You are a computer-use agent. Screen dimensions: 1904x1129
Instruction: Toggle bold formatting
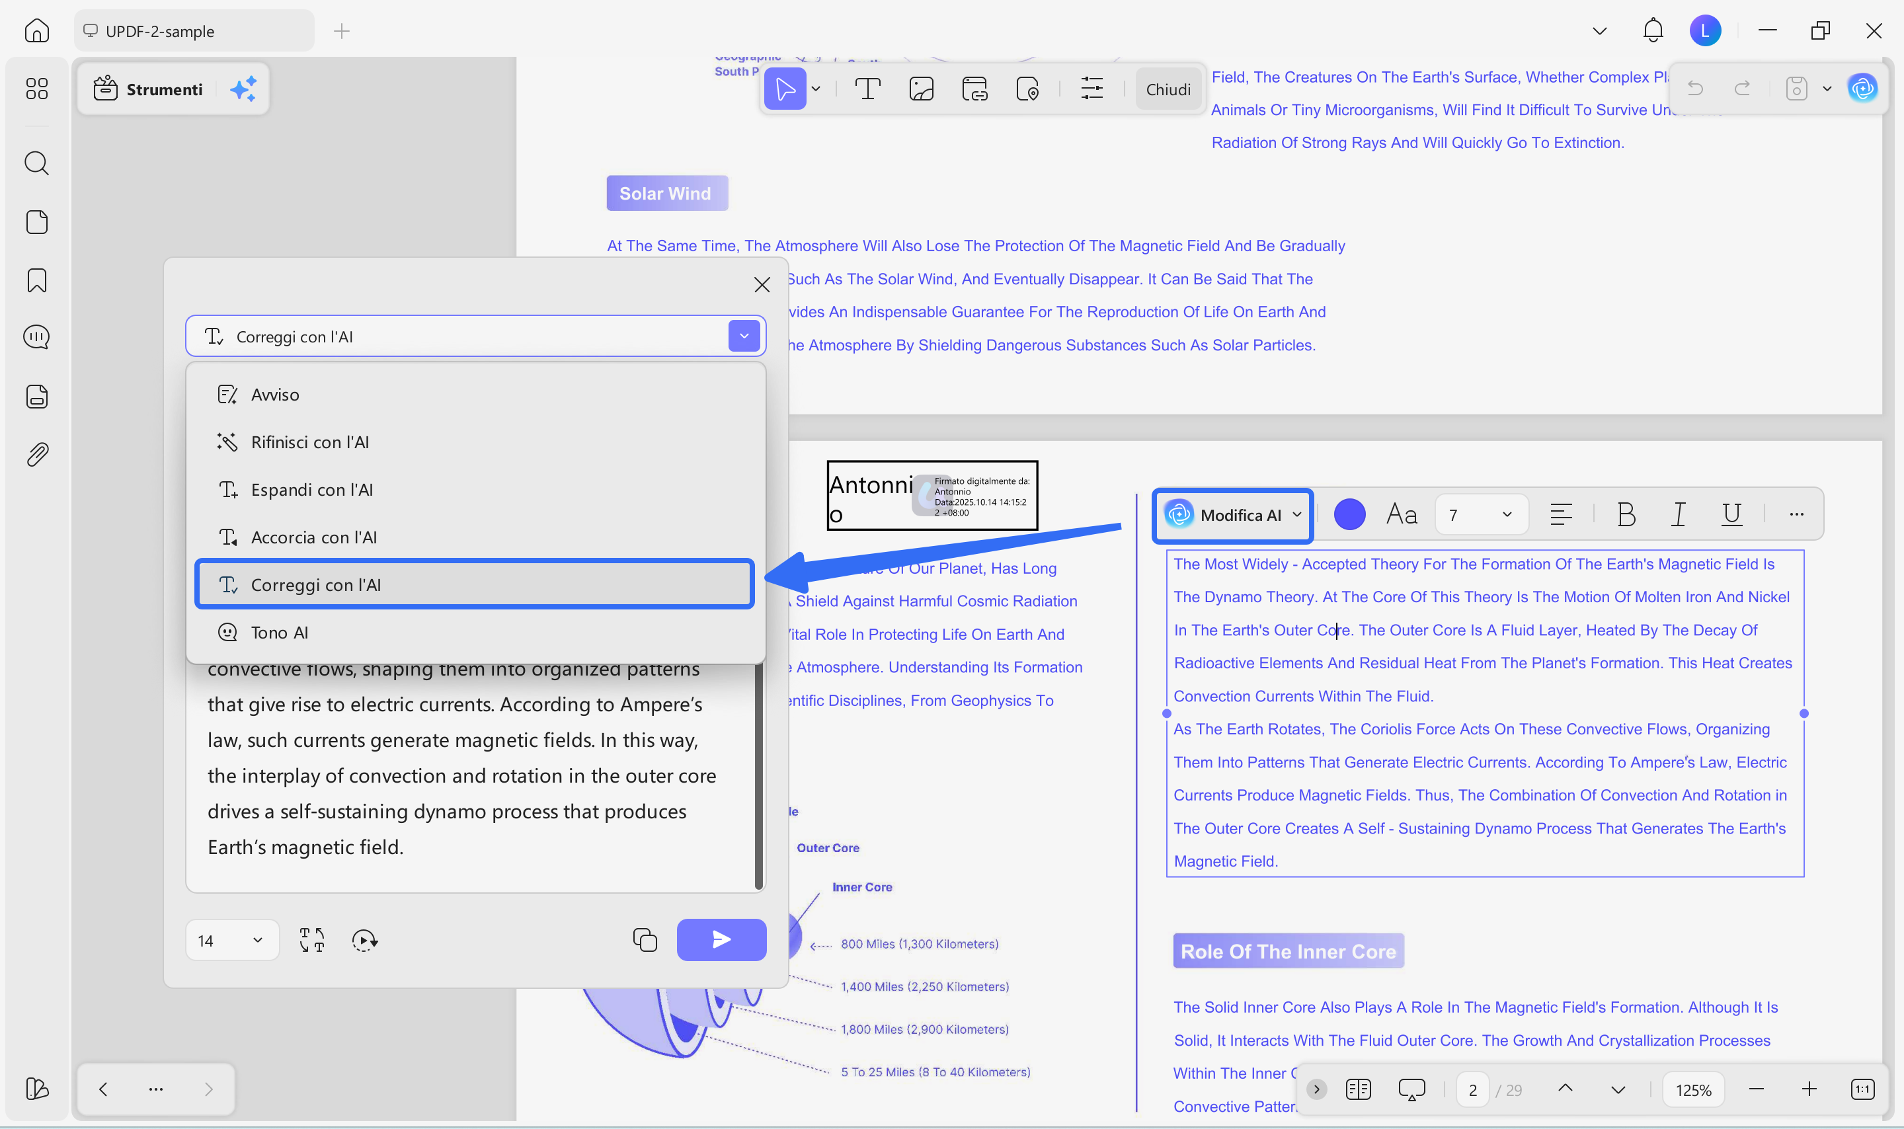click(x=1626, y=514)
